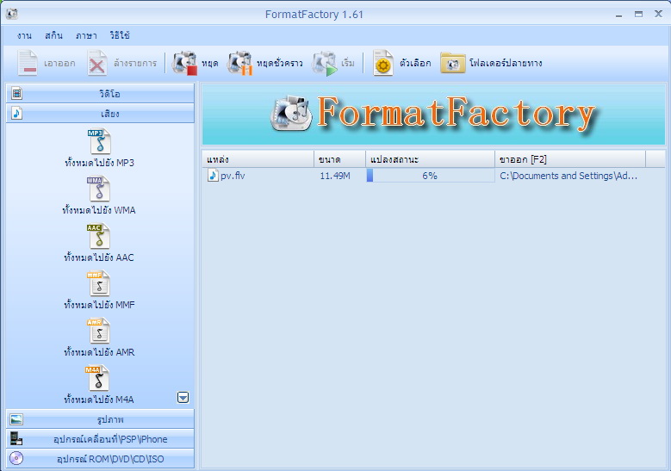Start conversion with the เริ่ม icon
671x471 pixels.
click(x=325, y=64)
